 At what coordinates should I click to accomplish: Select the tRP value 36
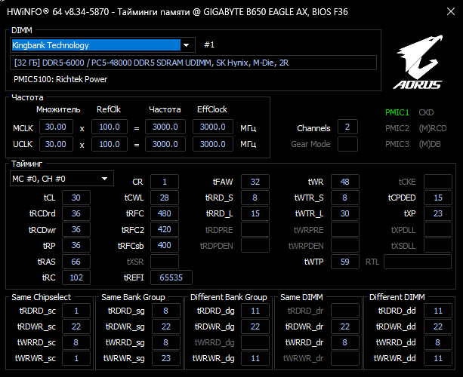click(76, 245)
